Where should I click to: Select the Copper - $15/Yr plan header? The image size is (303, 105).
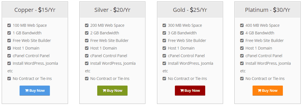tap(35, 10)
